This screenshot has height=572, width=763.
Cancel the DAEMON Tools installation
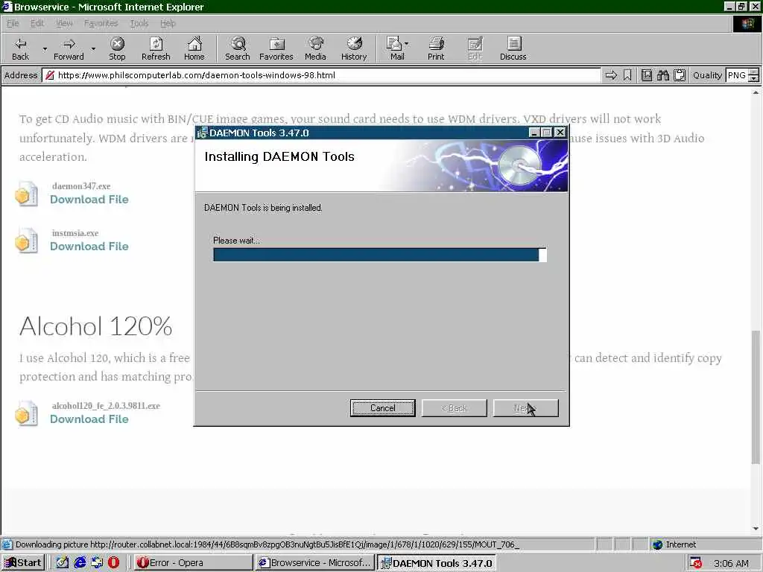point(382,408)
